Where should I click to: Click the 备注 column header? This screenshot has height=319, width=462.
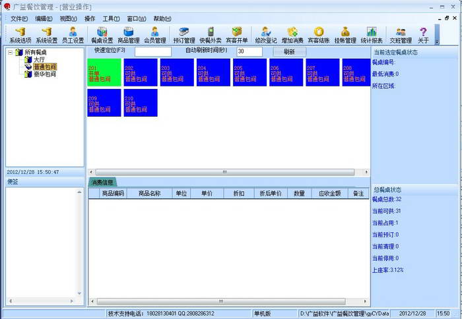click(x=358, y=193)
